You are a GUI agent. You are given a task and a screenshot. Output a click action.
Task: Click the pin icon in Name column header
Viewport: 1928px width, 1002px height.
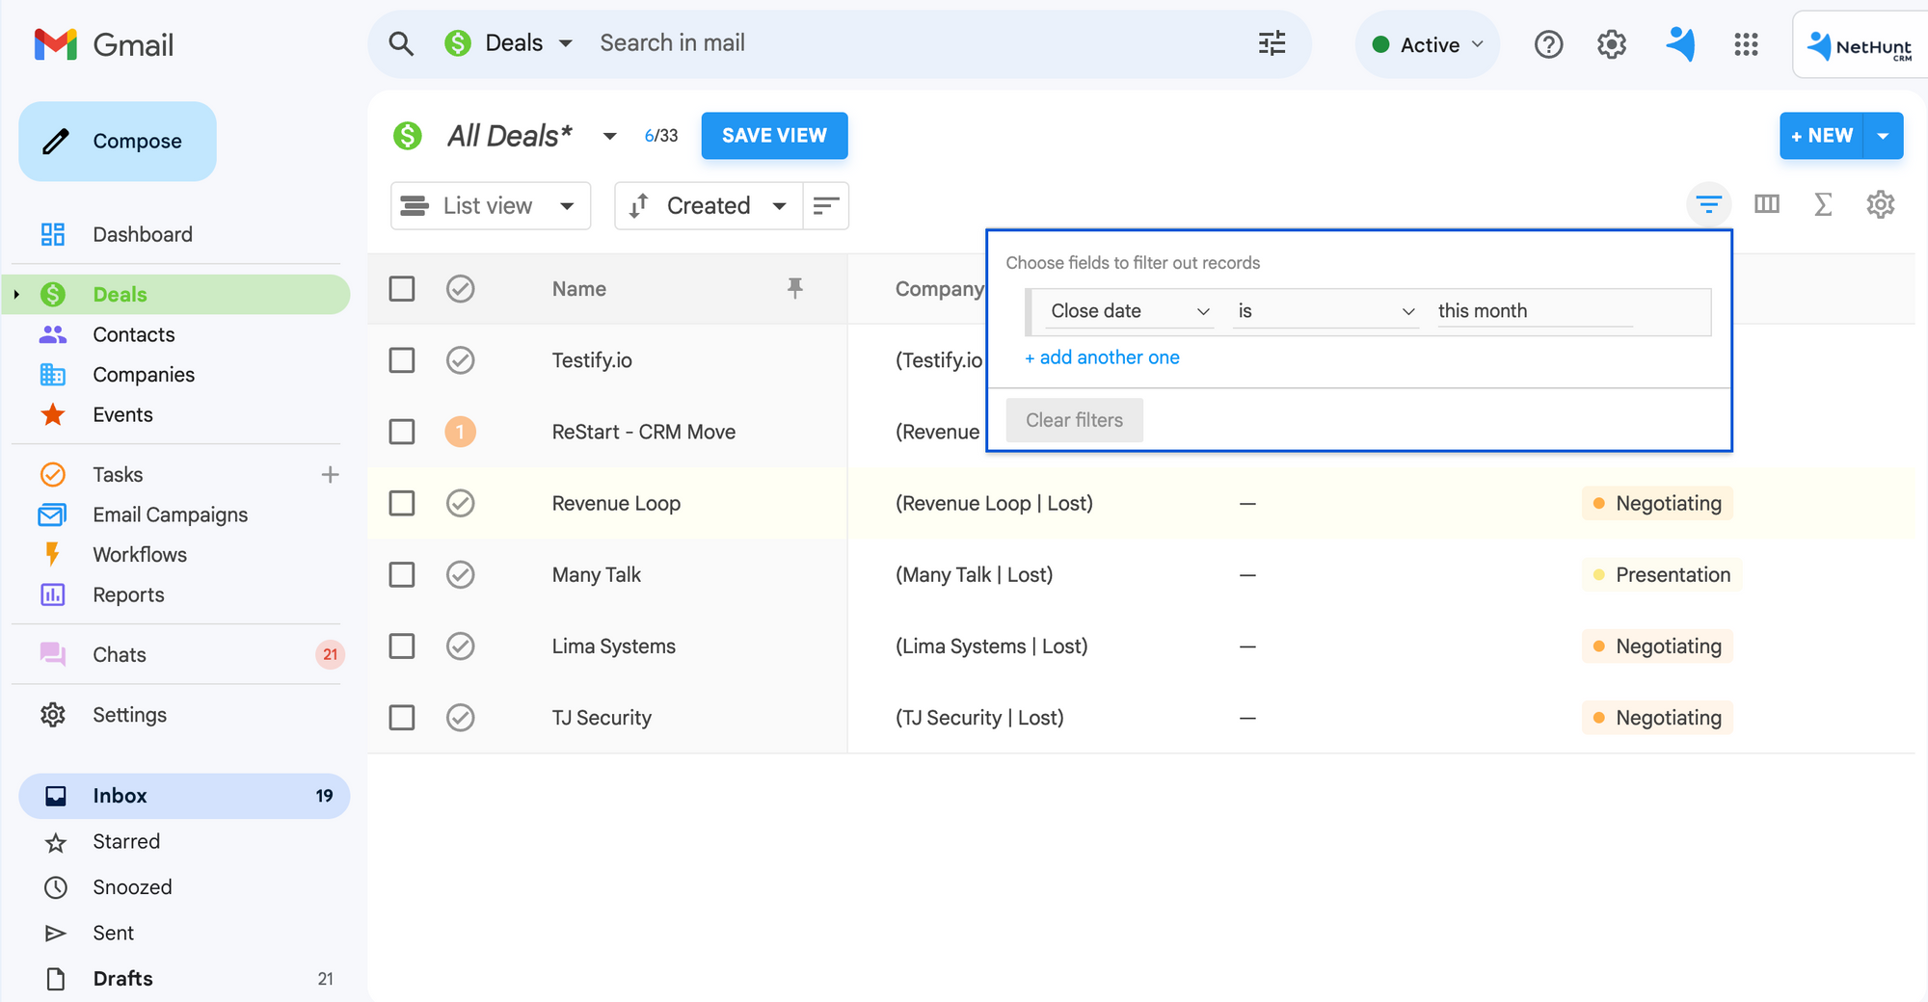(x=795, y=288)
